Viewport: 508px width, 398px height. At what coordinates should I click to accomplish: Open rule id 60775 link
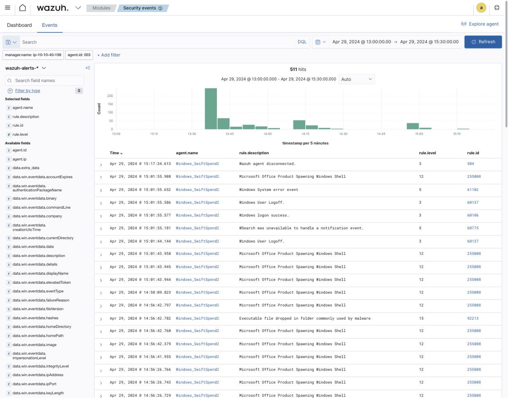point(473,228)
